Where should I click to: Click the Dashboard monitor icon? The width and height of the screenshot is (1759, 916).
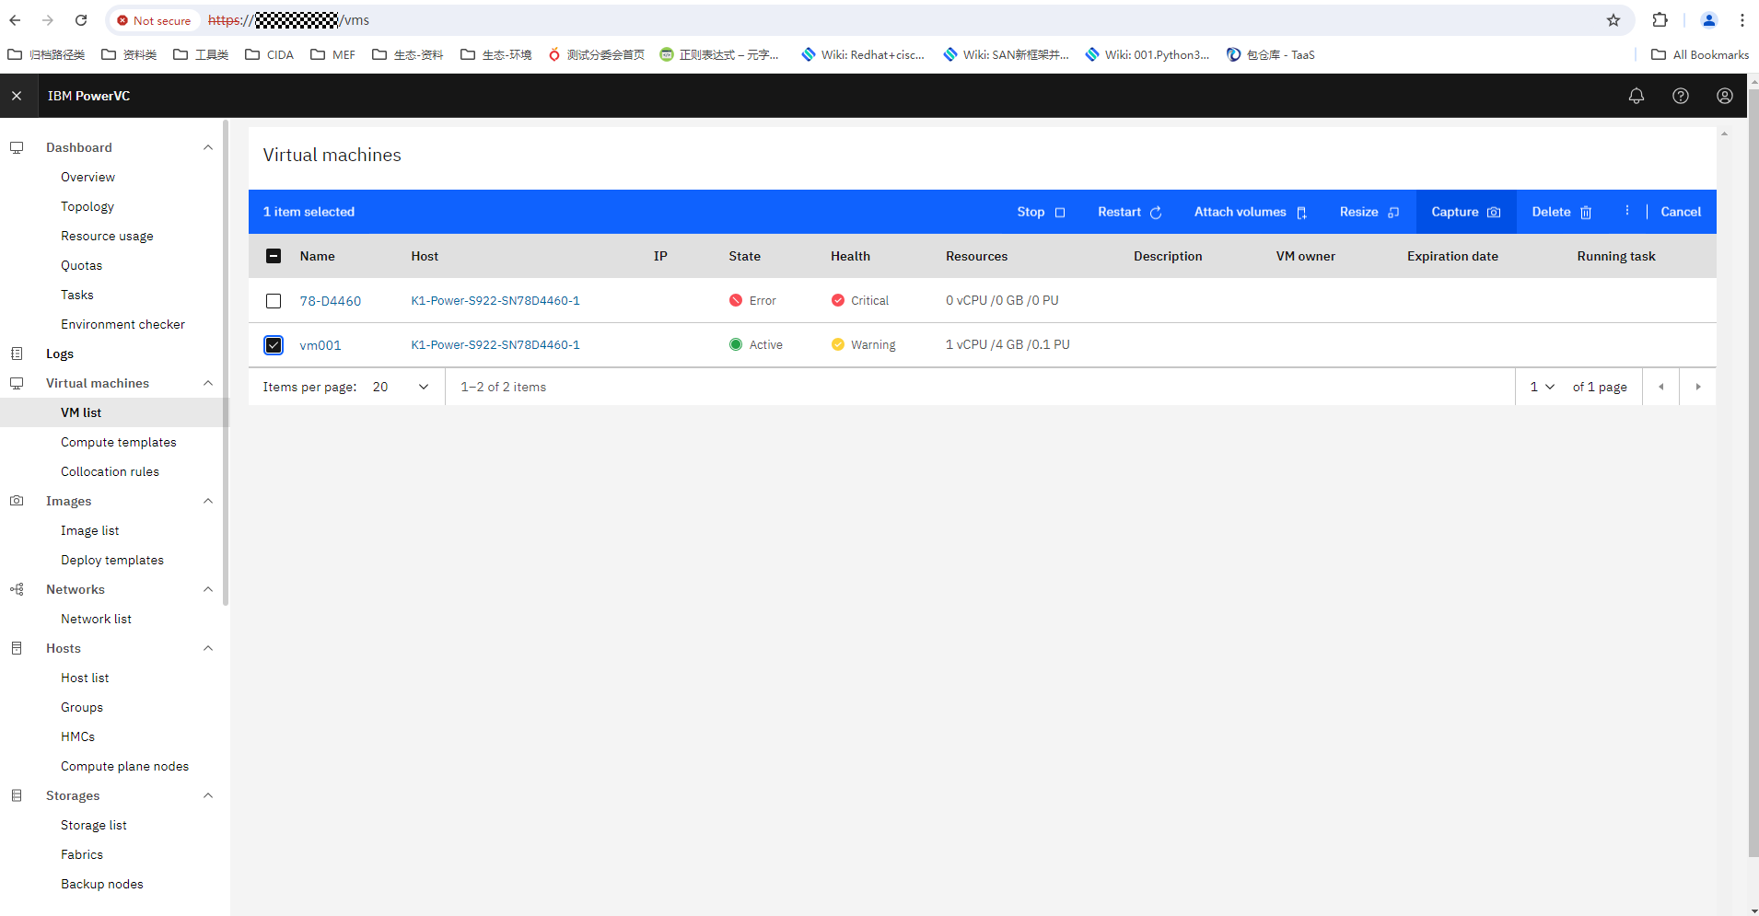pos(17,147)
